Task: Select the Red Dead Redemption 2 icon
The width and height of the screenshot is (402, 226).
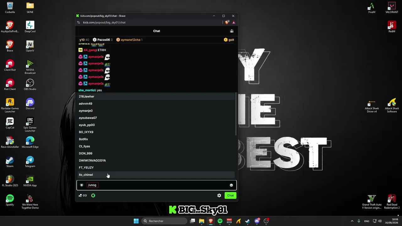Action: pos(392,202)
